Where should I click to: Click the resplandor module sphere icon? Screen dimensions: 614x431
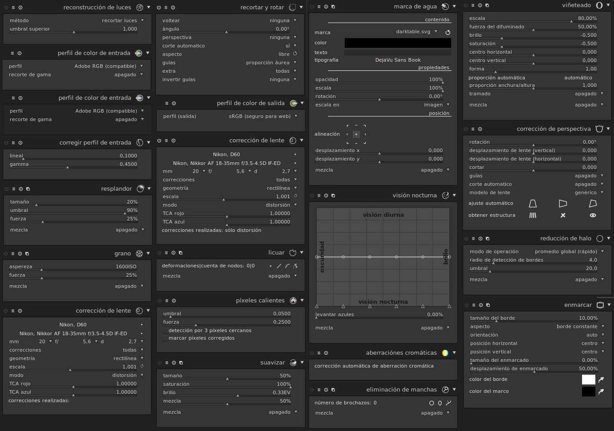pyautogui.click(x=140, y=189)
